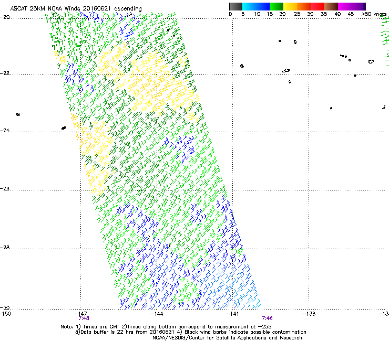Viewport: 389px width, 341px height.
Task: Click the '-144' longitude axis label
Action: tap(157, 314)
